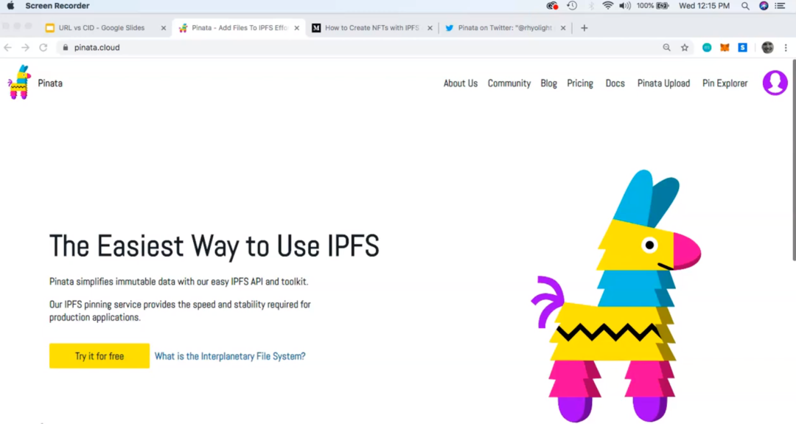Screen dimensions: 796x424
Task: Close the Pinata on Twitter tab
Action: click(x=562, y=28)
